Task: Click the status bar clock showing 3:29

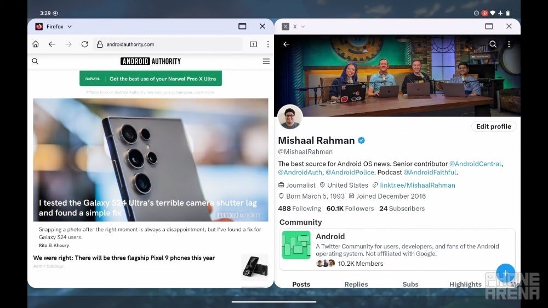Action: tap(45, 13)
